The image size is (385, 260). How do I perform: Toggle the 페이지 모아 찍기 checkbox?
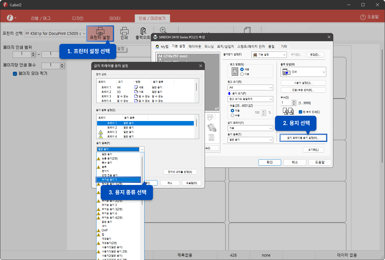tap(15, 74)
